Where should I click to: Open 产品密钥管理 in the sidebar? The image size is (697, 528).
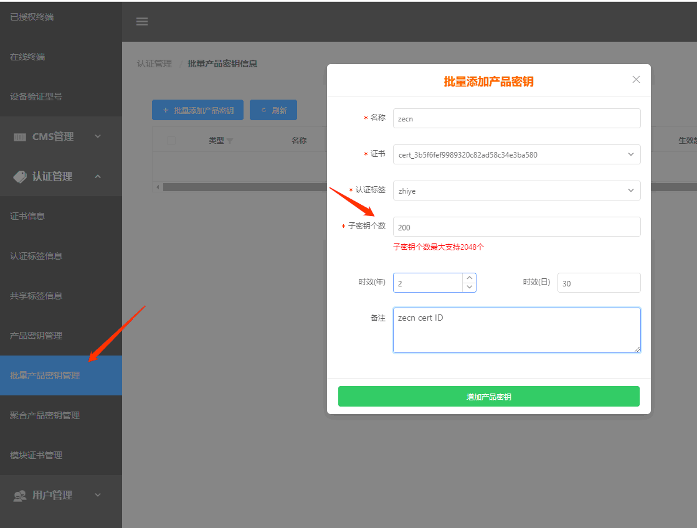(36, 336)
